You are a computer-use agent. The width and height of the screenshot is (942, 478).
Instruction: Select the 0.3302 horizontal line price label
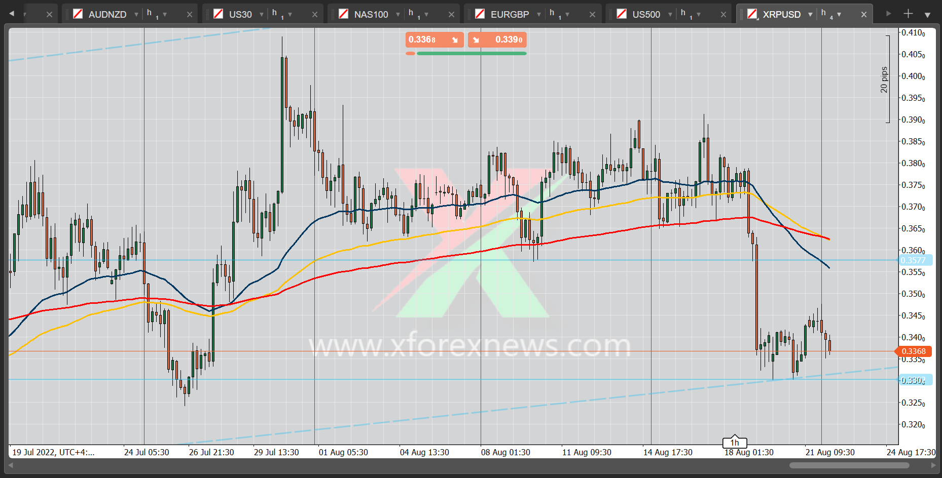click(x=915, y=380)
